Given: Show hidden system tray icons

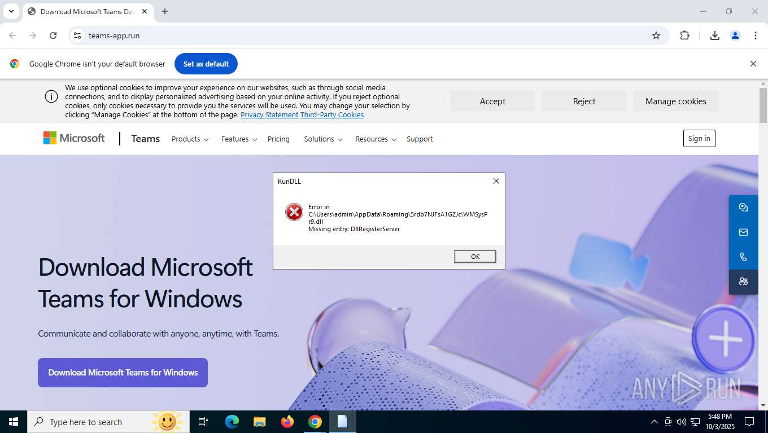Looking at the screenshot, I should click(x=654, y=422).
